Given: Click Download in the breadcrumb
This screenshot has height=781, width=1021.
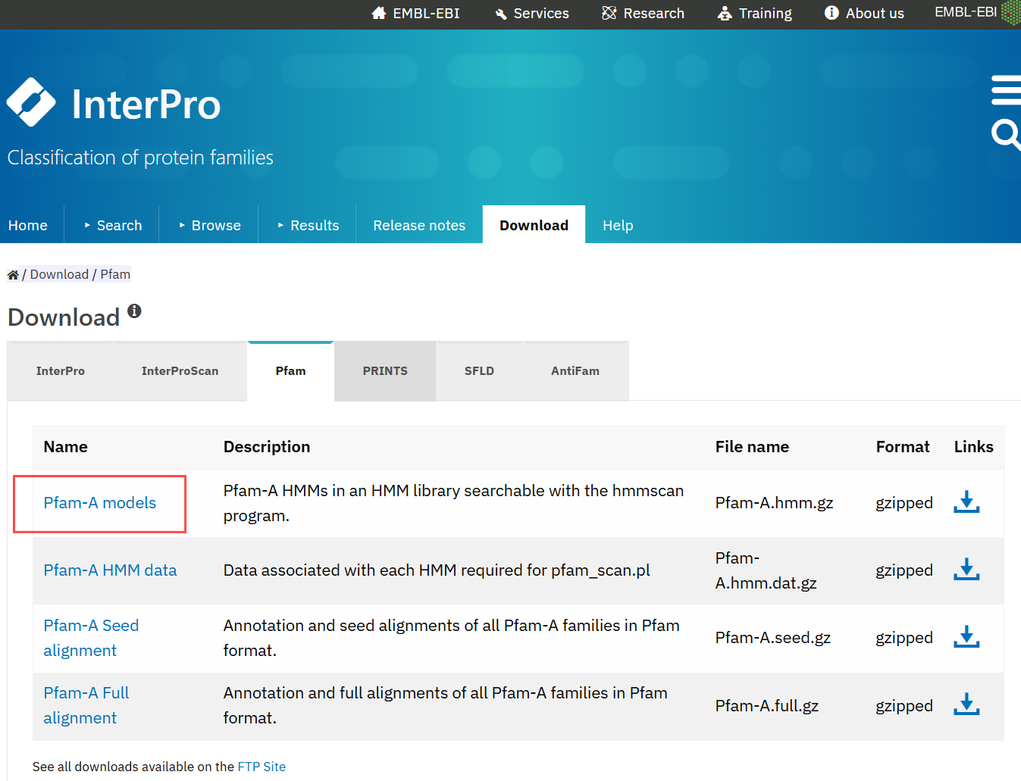Looking at the screenshot, I should pyautogui.click(x=59, y=274).
